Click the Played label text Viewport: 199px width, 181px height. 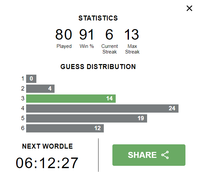pyautogui.click(x=64, y=46)
